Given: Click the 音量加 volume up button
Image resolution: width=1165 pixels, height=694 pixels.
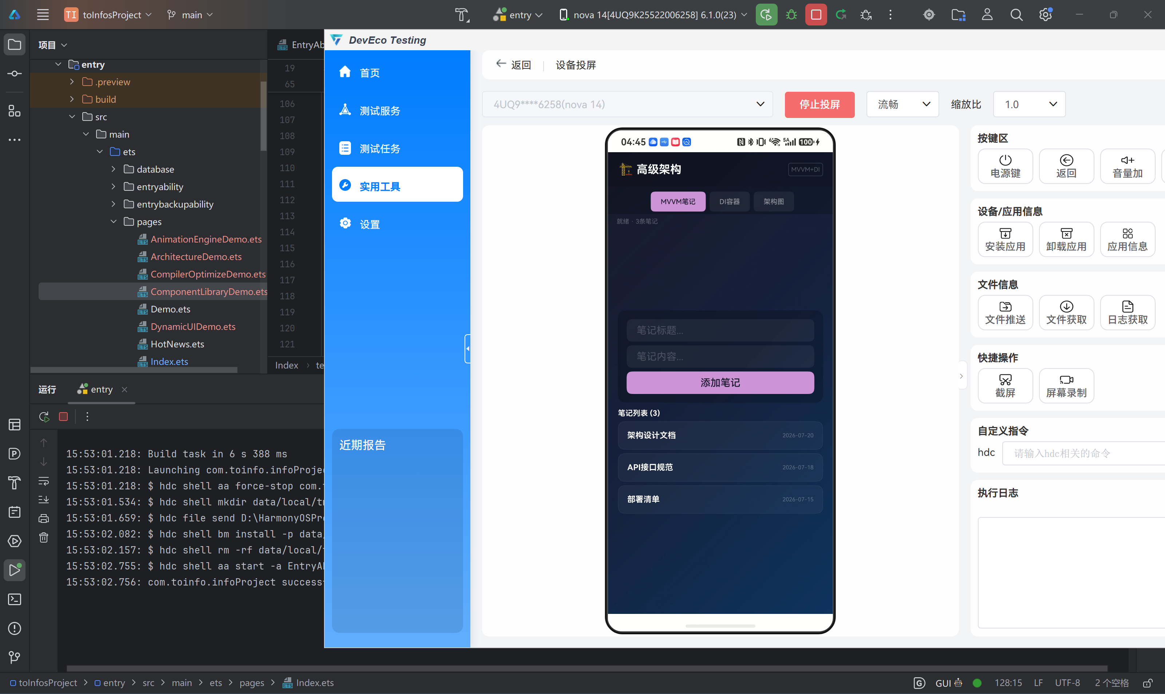Looking at the screenshot, I should [1127, 166].
